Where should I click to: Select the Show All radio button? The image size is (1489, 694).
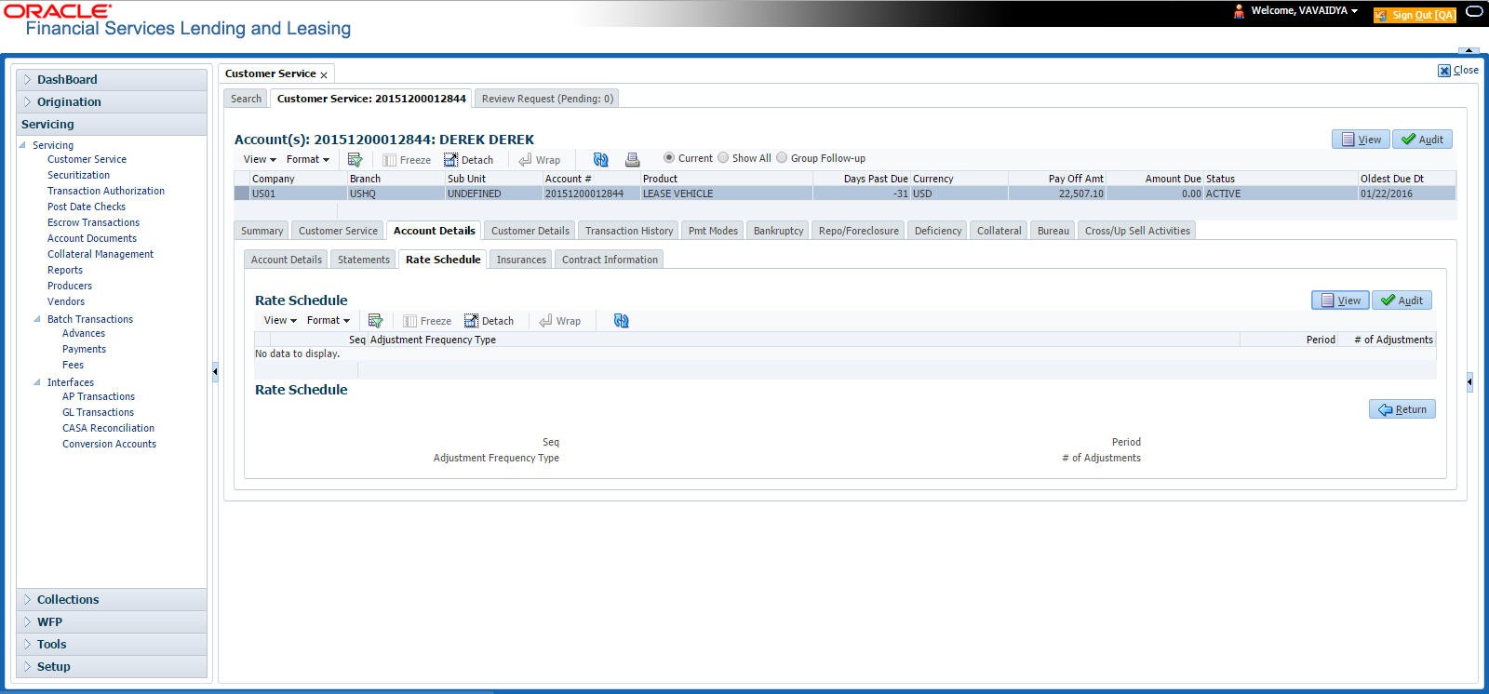point(723,158)
